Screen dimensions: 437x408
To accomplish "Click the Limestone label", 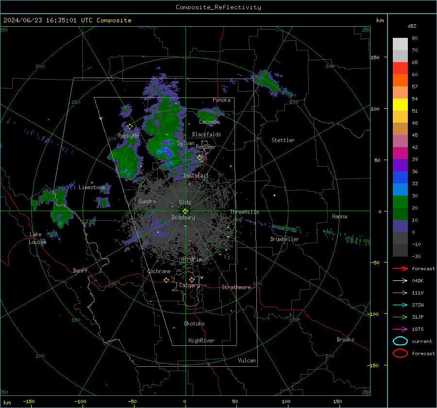I will coord(92,187).
